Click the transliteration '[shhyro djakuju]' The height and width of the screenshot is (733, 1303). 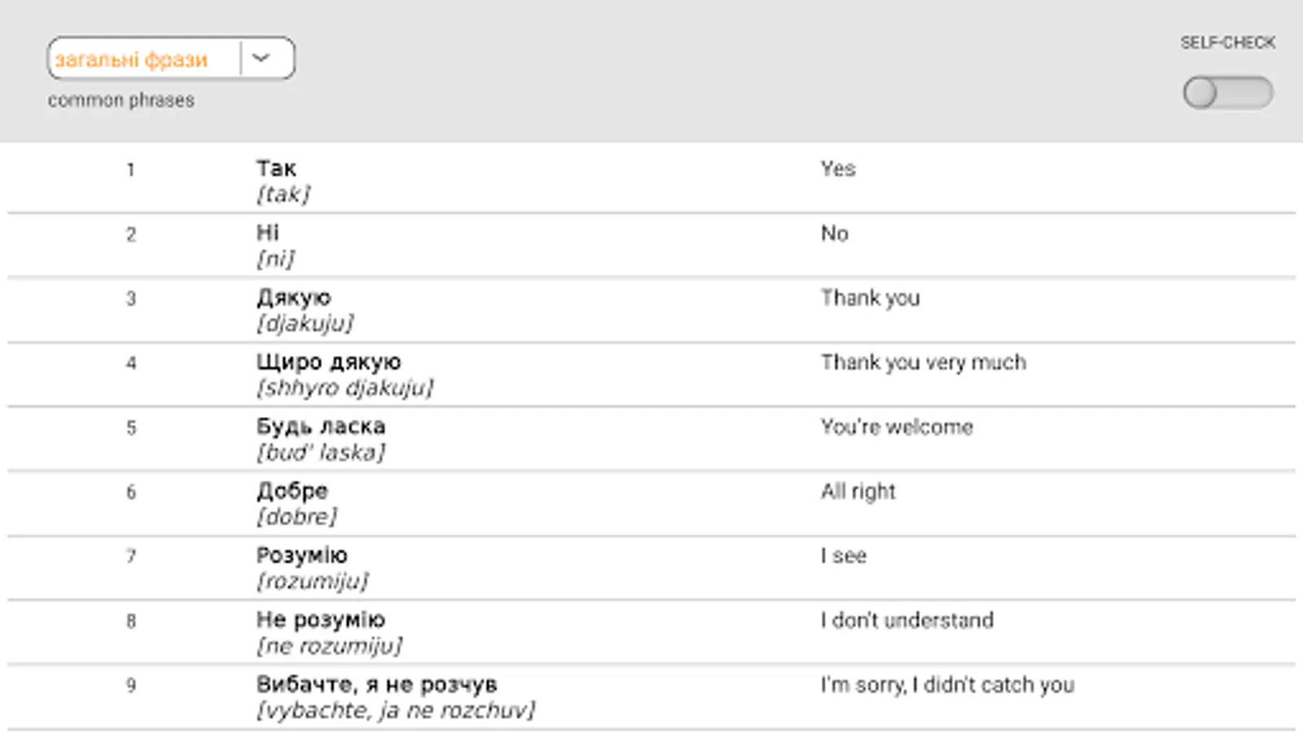coord(345,388)
